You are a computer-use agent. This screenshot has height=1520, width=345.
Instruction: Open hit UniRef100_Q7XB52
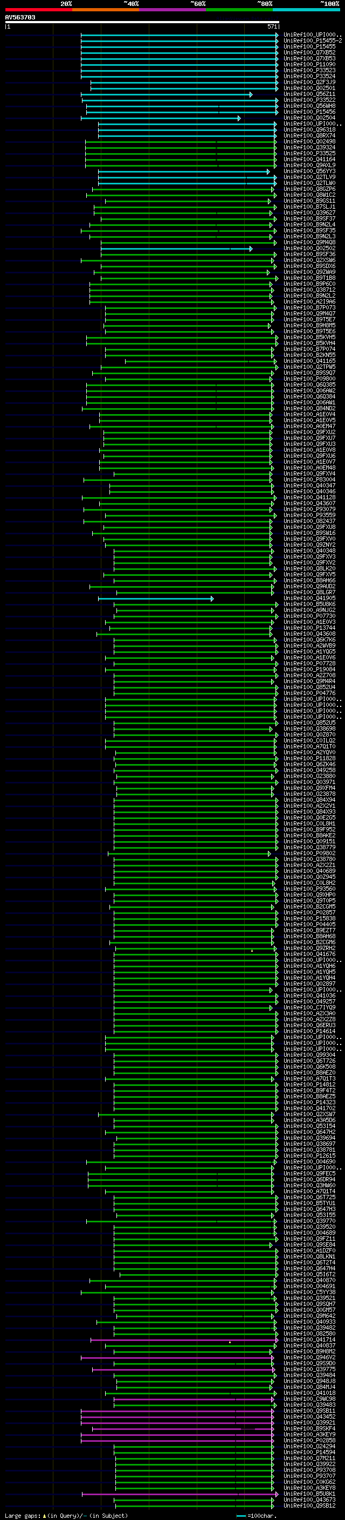[x=309, y=52]
